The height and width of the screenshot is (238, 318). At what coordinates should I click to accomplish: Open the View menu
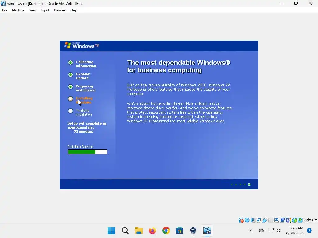(x=33, y=10)
